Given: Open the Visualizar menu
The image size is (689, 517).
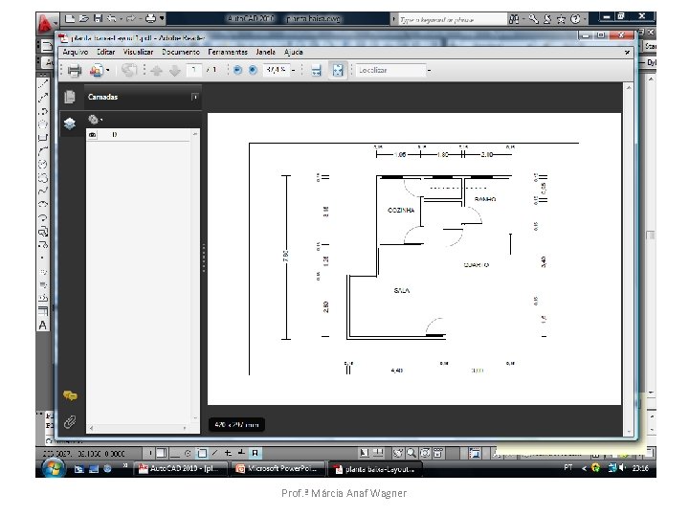Looking at the screenshot, I should tap(138, 52).
